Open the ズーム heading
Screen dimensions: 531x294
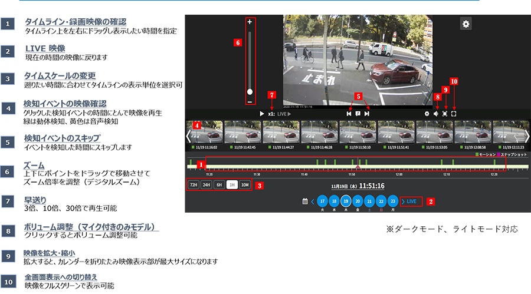tap(34, 166)
